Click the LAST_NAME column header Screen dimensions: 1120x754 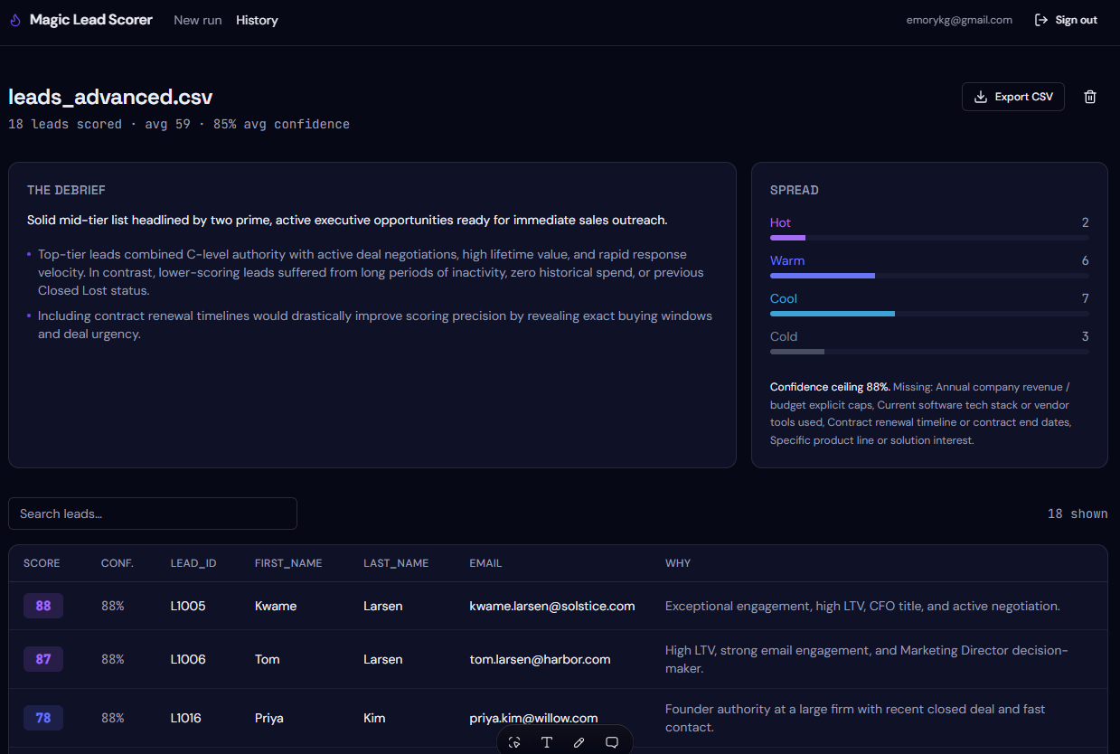click(396, 563)
